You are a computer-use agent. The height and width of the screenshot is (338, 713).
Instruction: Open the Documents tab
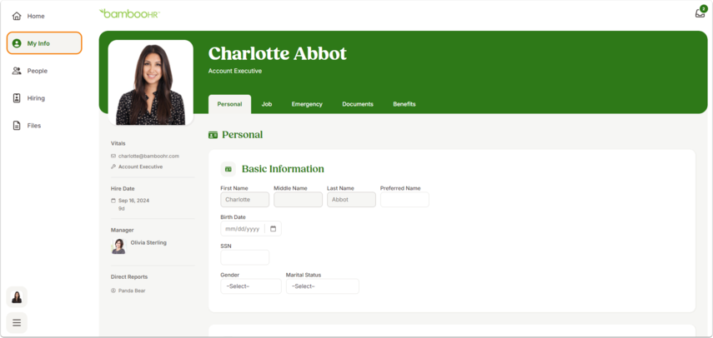pyautogui.click(x=358, y=104)
